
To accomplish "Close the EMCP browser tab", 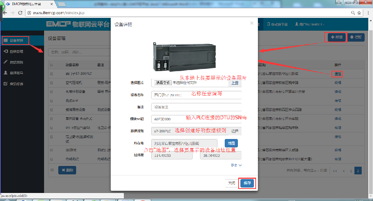I will (52, 4).
